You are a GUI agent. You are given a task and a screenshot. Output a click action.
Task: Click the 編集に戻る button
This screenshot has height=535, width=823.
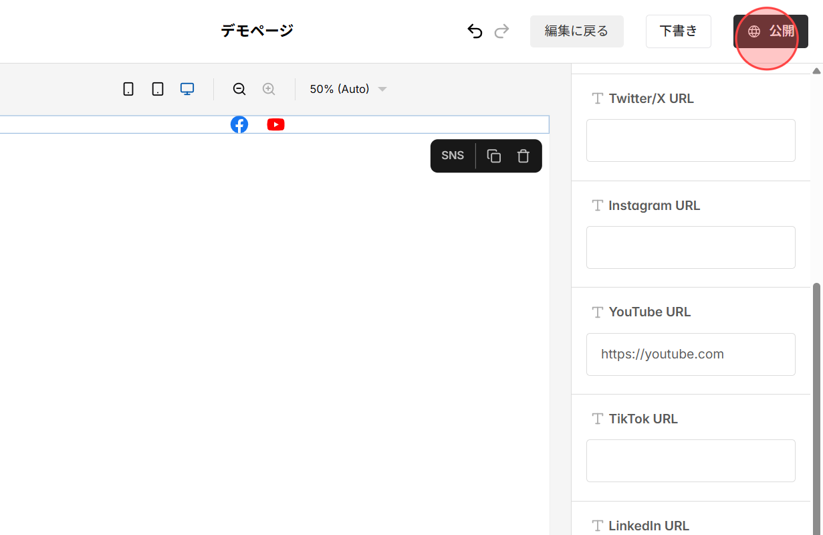[576, 31]
